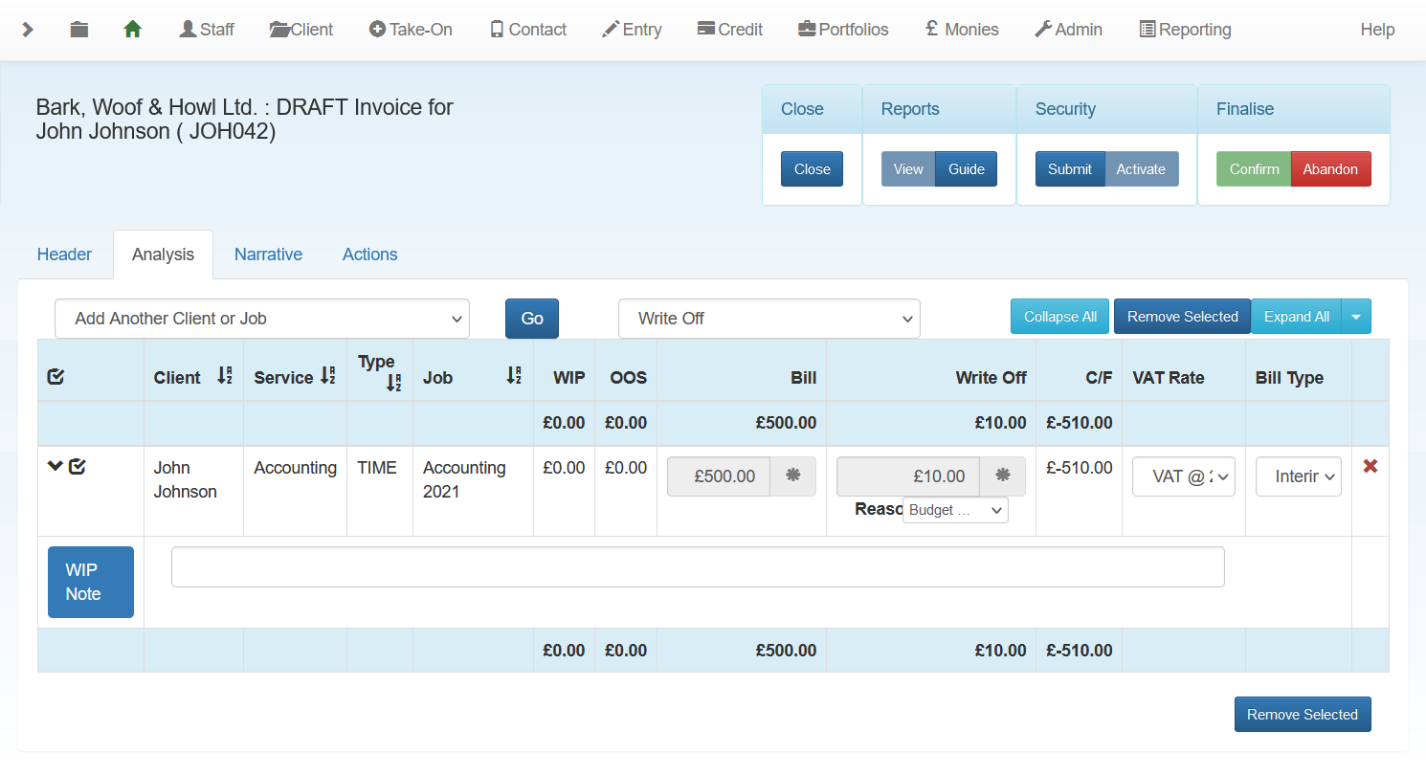Open the Add Another Client or Job dropdown
The image size is (1426, 775).
tap(262, 319)
